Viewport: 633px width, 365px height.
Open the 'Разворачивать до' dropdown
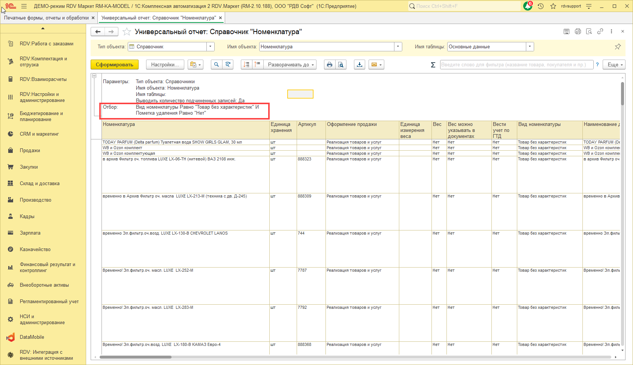coord(290,64)
